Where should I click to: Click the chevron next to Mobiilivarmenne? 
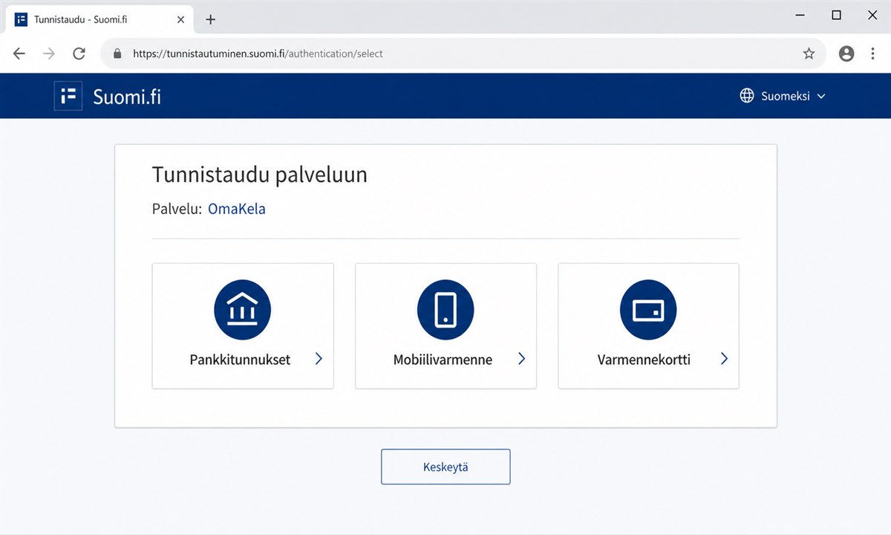(x=521, y=359)
